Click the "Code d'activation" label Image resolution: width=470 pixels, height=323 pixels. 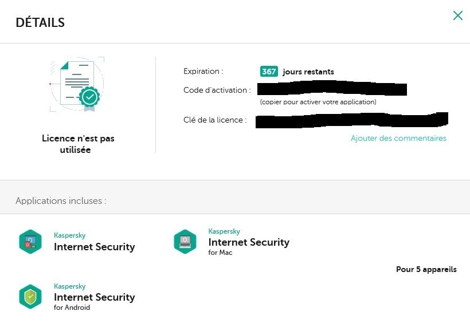click(x=217, y=90)
